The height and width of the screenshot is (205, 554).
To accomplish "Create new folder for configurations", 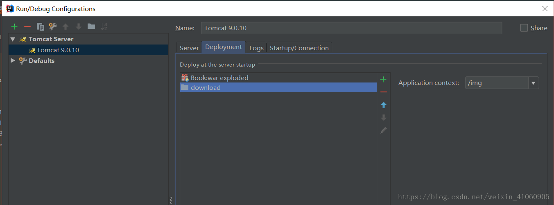I will pos(91,27).
